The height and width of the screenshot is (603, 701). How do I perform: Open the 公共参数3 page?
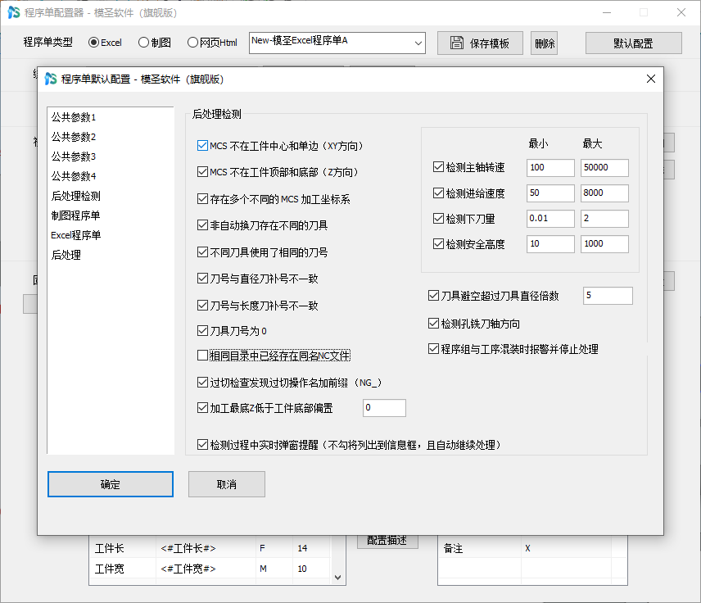74,156
